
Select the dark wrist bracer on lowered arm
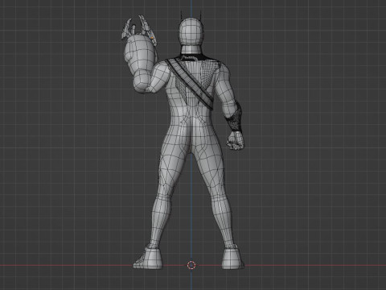click(234, 118)
